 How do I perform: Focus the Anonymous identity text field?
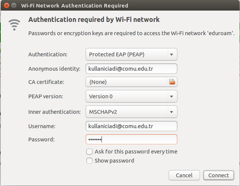[x=131, y=69]
